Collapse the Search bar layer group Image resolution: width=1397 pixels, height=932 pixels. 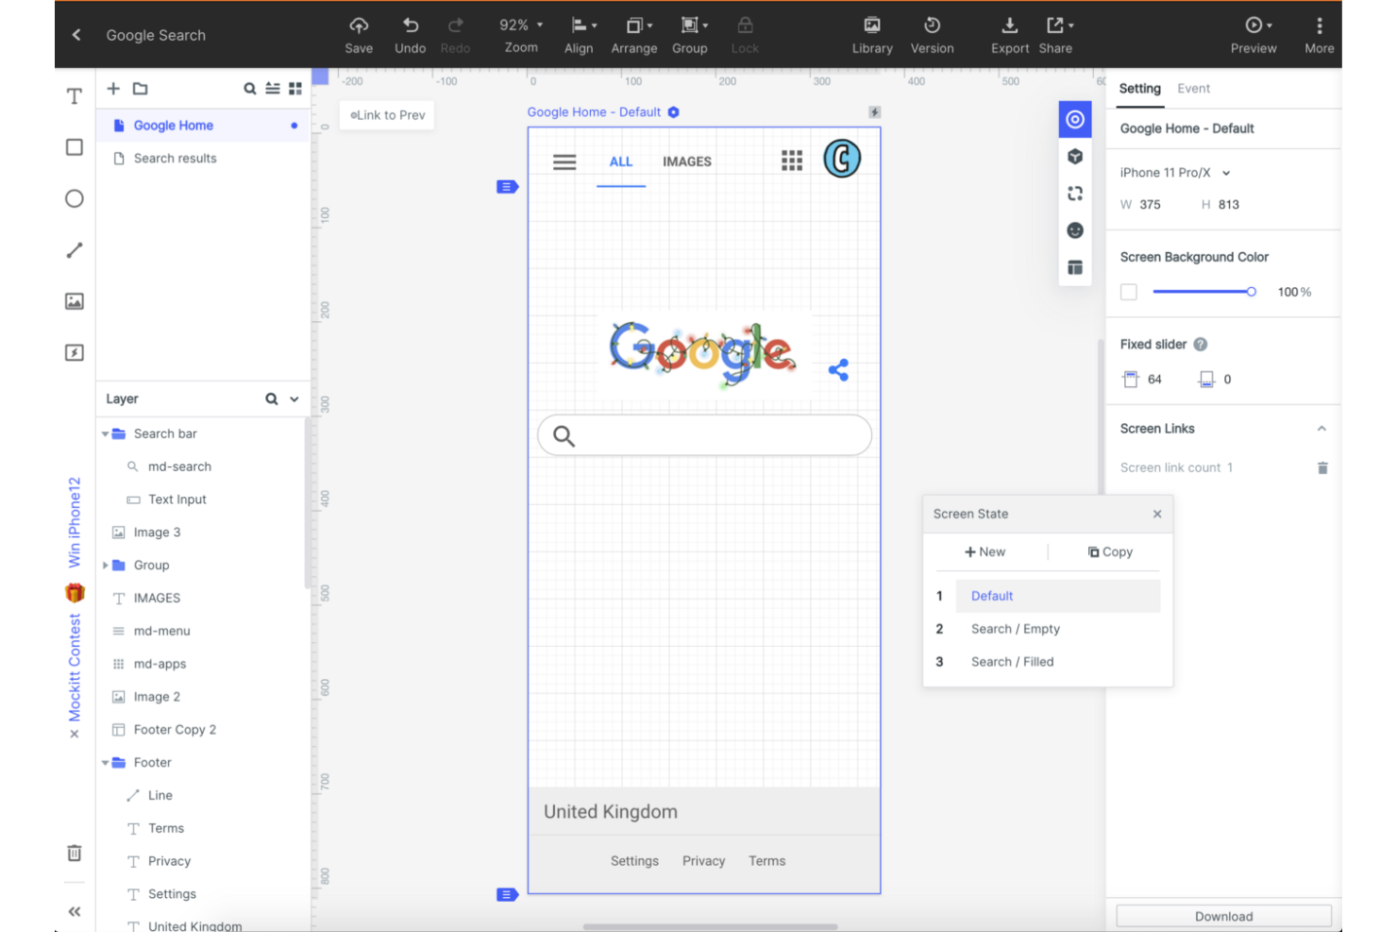105,434
